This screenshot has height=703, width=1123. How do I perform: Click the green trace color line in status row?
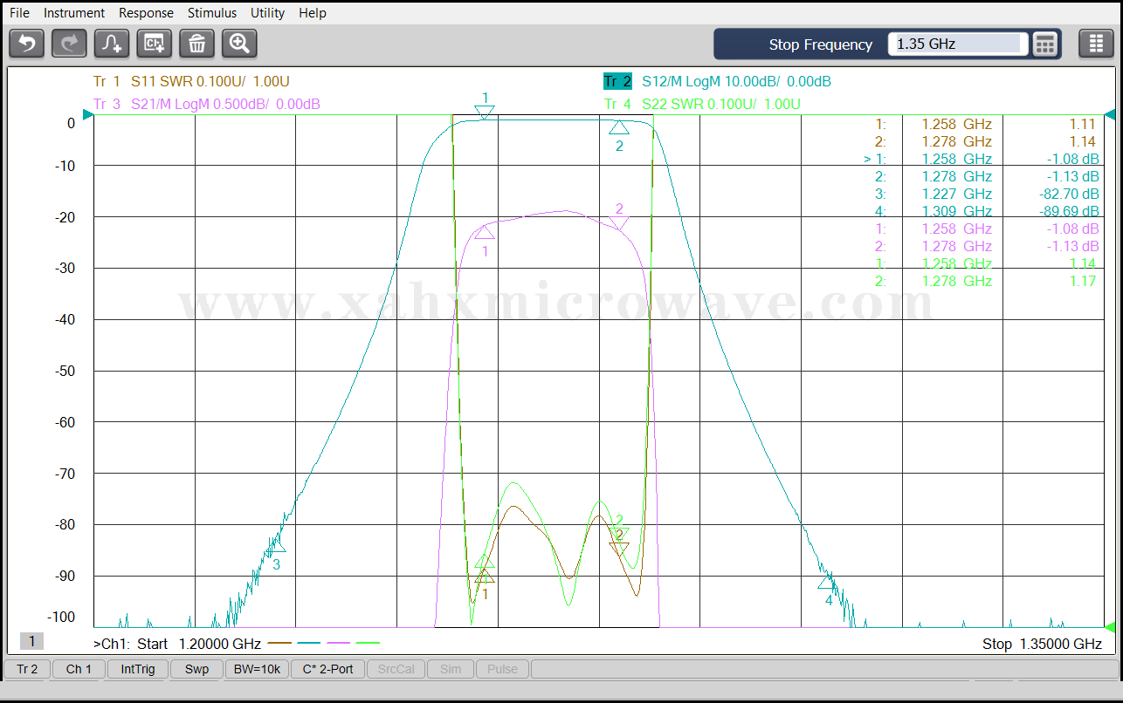(369, 643)
